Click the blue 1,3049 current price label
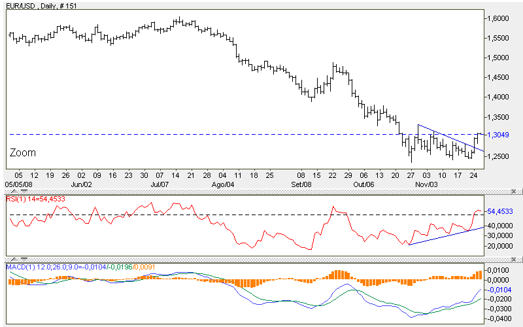Screen dimensions: 523x327 point(498,135)
